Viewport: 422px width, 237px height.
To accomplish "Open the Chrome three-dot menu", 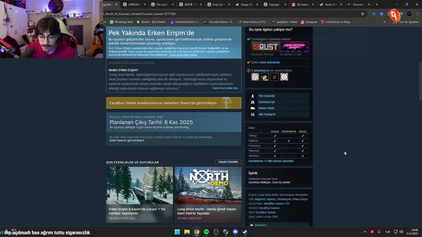I will [417, 14].
